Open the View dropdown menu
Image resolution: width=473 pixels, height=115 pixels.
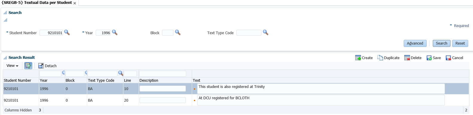pyautogui.click(x=12, y=66)
